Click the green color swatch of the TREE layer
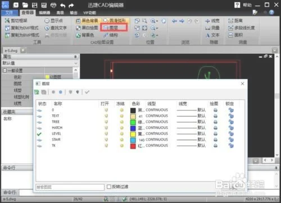 (x=133, y=122)
